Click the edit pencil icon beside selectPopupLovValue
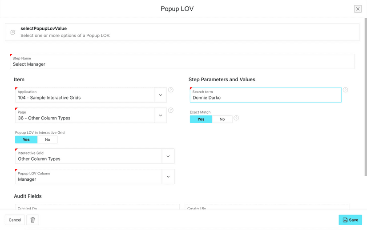Image resolution: width=367 pixels, height=230 pixels. (x=13, y=32)
